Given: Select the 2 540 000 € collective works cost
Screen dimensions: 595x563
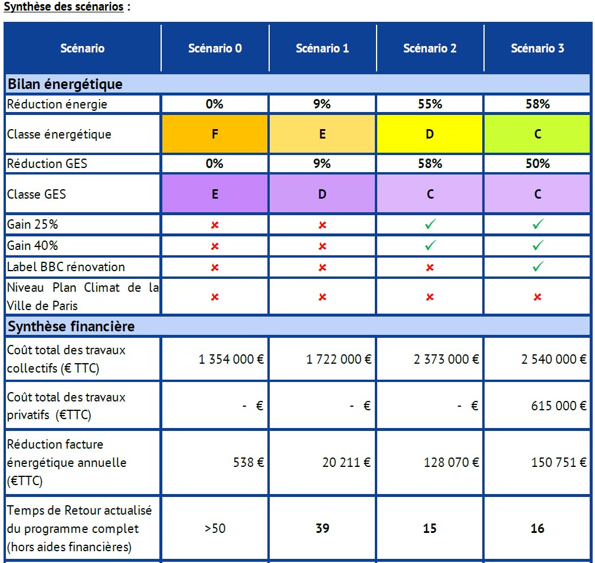Looking at the screenshot, I should point(553,359).
